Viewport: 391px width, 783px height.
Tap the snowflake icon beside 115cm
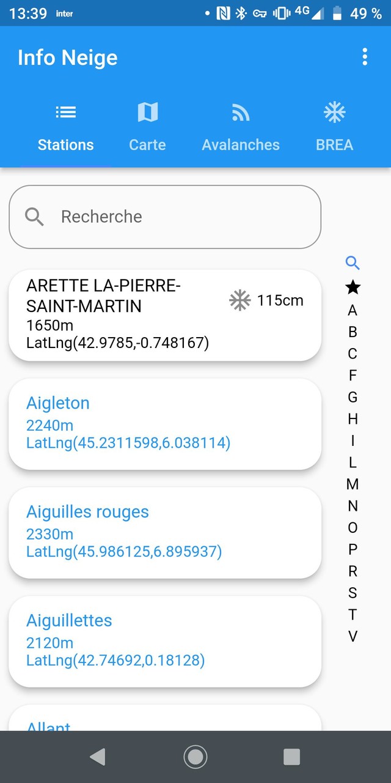pyautogui.click(x=239, y=300)
